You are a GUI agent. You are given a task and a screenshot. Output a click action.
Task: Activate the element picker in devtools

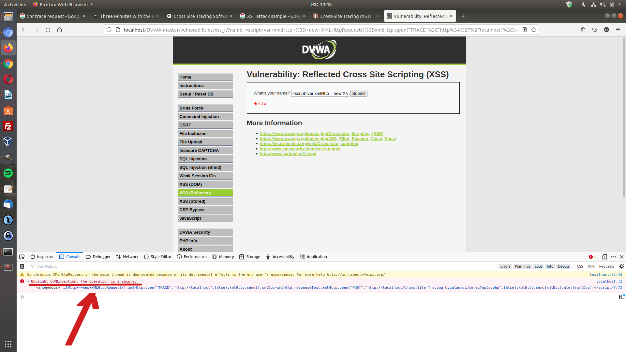point(22,257)
